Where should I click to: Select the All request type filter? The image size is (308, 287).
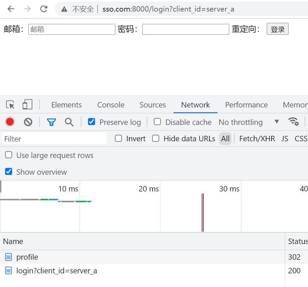pos(225,139)
